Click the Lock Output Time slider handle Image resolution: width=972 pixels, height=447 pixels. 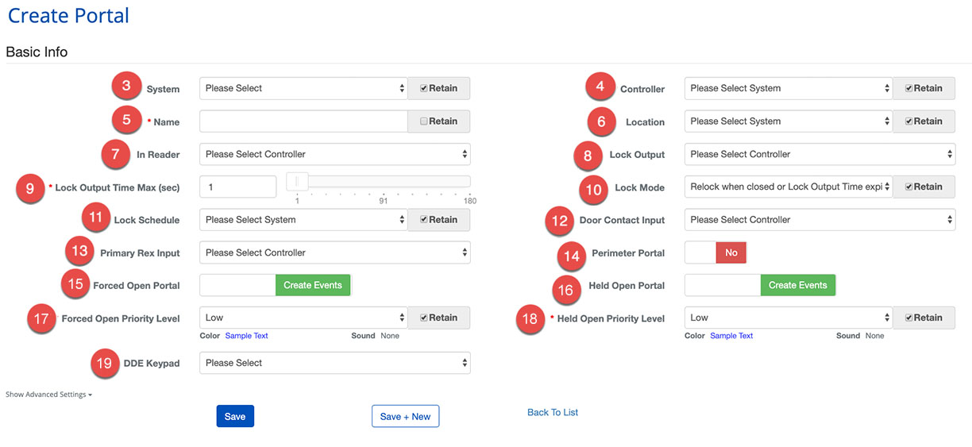pos(297,182)
